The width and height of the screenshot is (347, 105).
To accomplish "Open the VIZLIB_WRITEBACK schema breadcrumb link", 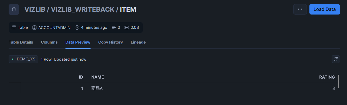I will tap(83, 10).
